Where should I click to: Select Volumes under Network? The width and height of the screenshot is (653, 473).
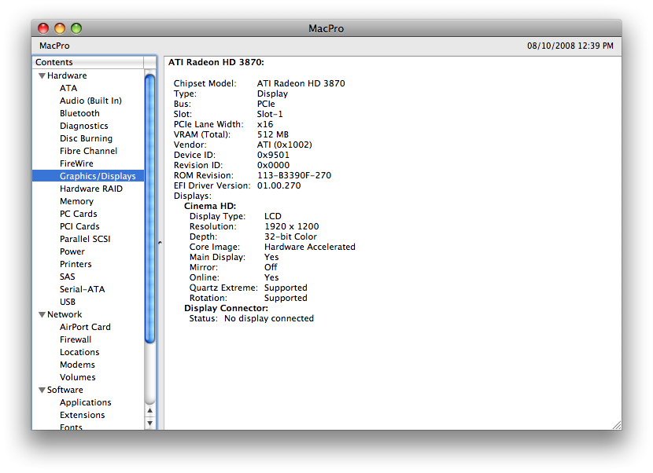[77, 377]
